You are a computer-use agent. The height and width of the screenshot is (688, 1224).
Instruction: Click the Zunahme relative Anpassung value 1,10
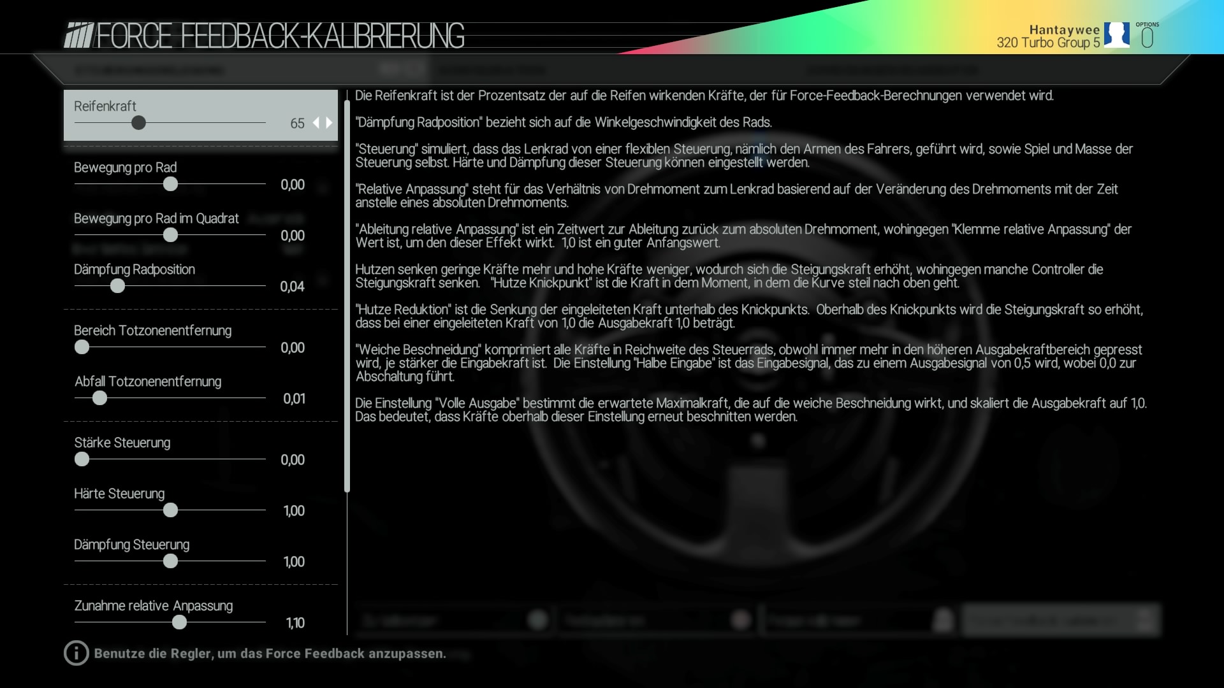point(295,623)
